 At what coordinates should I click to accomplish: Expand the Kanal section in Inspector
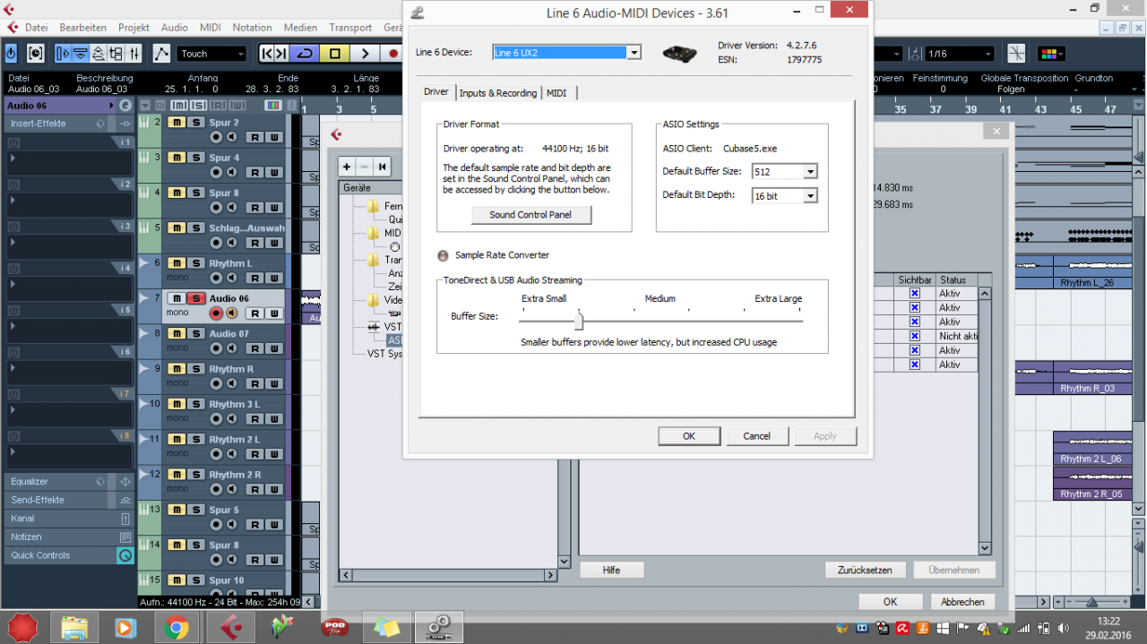(68, 519)
